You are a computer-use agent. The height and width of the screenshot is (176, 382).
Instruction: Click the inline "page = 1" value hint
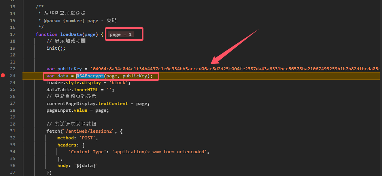pos(121,34)
